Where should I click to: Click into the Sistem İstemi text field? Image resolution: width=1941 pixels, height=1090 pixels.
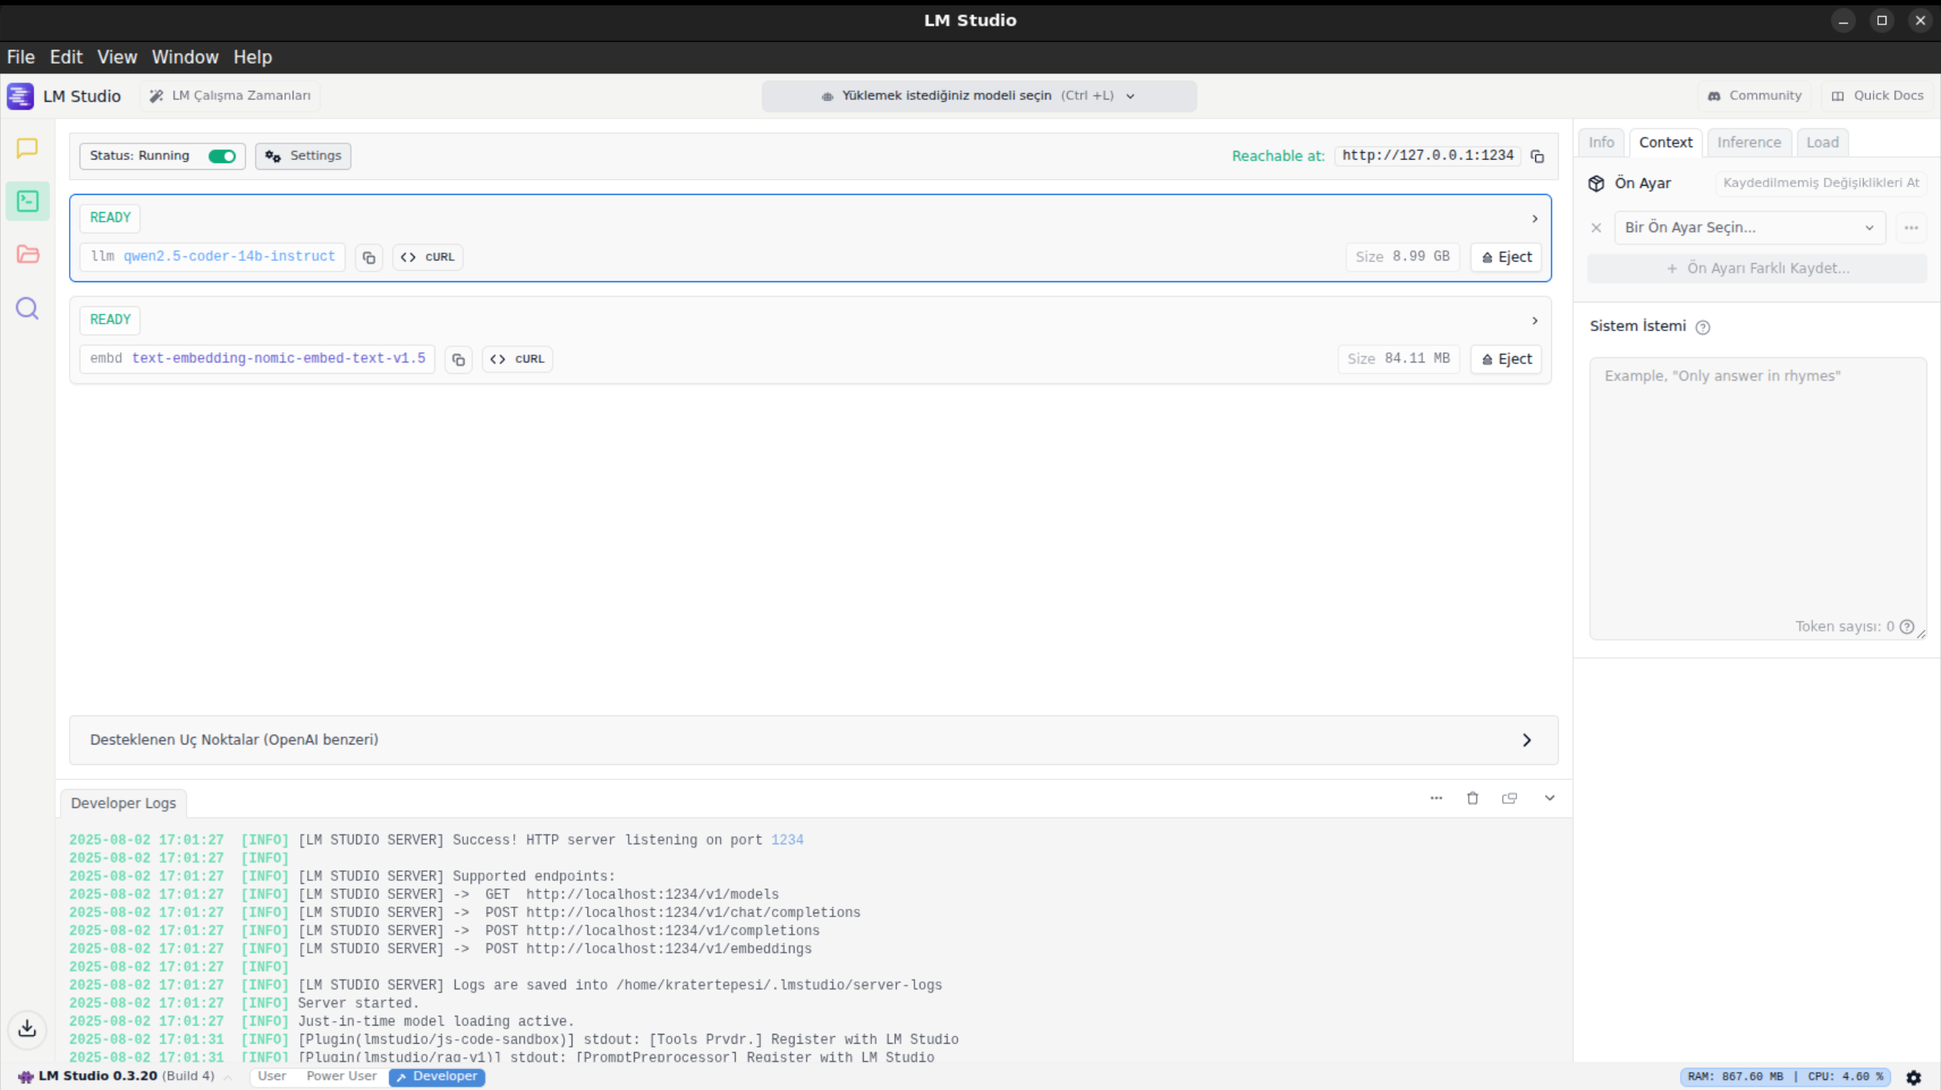click(1756, 493)
